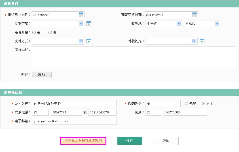This screenshot has width=239, height=152.
Task: Open calendar for 期望交货日期 field
Action: (x=194, y=15)
